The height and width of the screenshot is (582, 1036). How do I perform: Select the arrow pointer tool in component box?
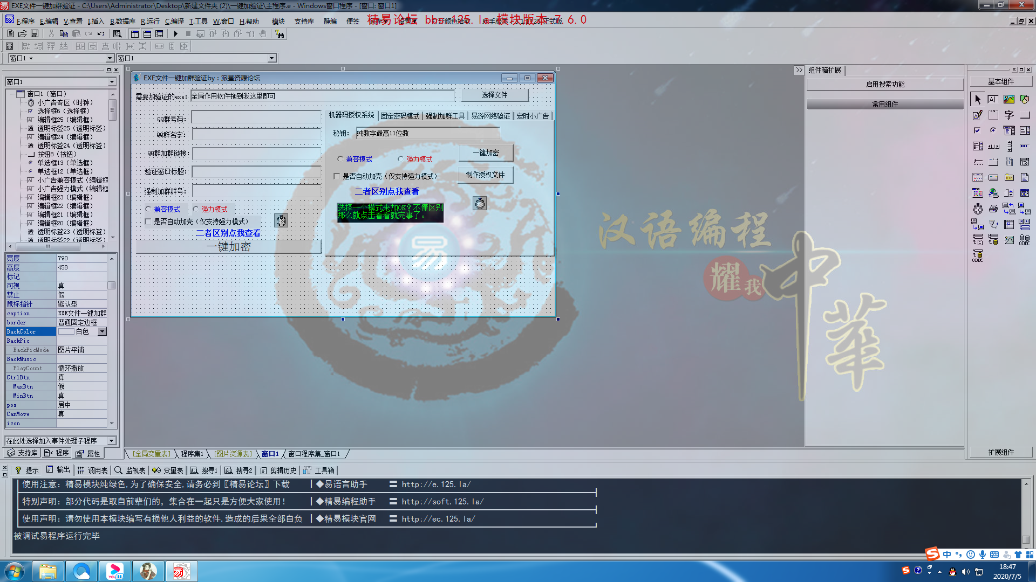pos(977,99)
